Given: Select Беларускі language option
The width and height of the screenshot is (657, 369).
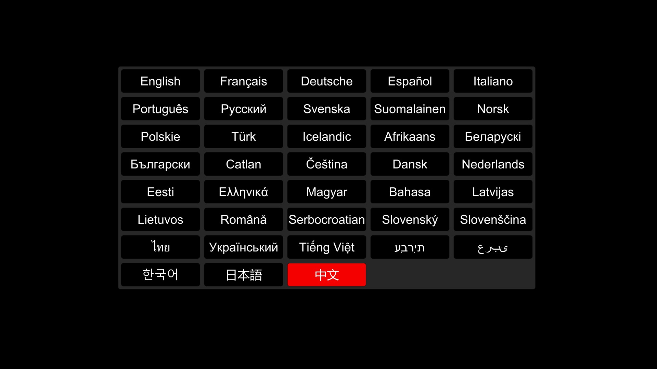Looking at the screenshot, I should tap(492, 136).
